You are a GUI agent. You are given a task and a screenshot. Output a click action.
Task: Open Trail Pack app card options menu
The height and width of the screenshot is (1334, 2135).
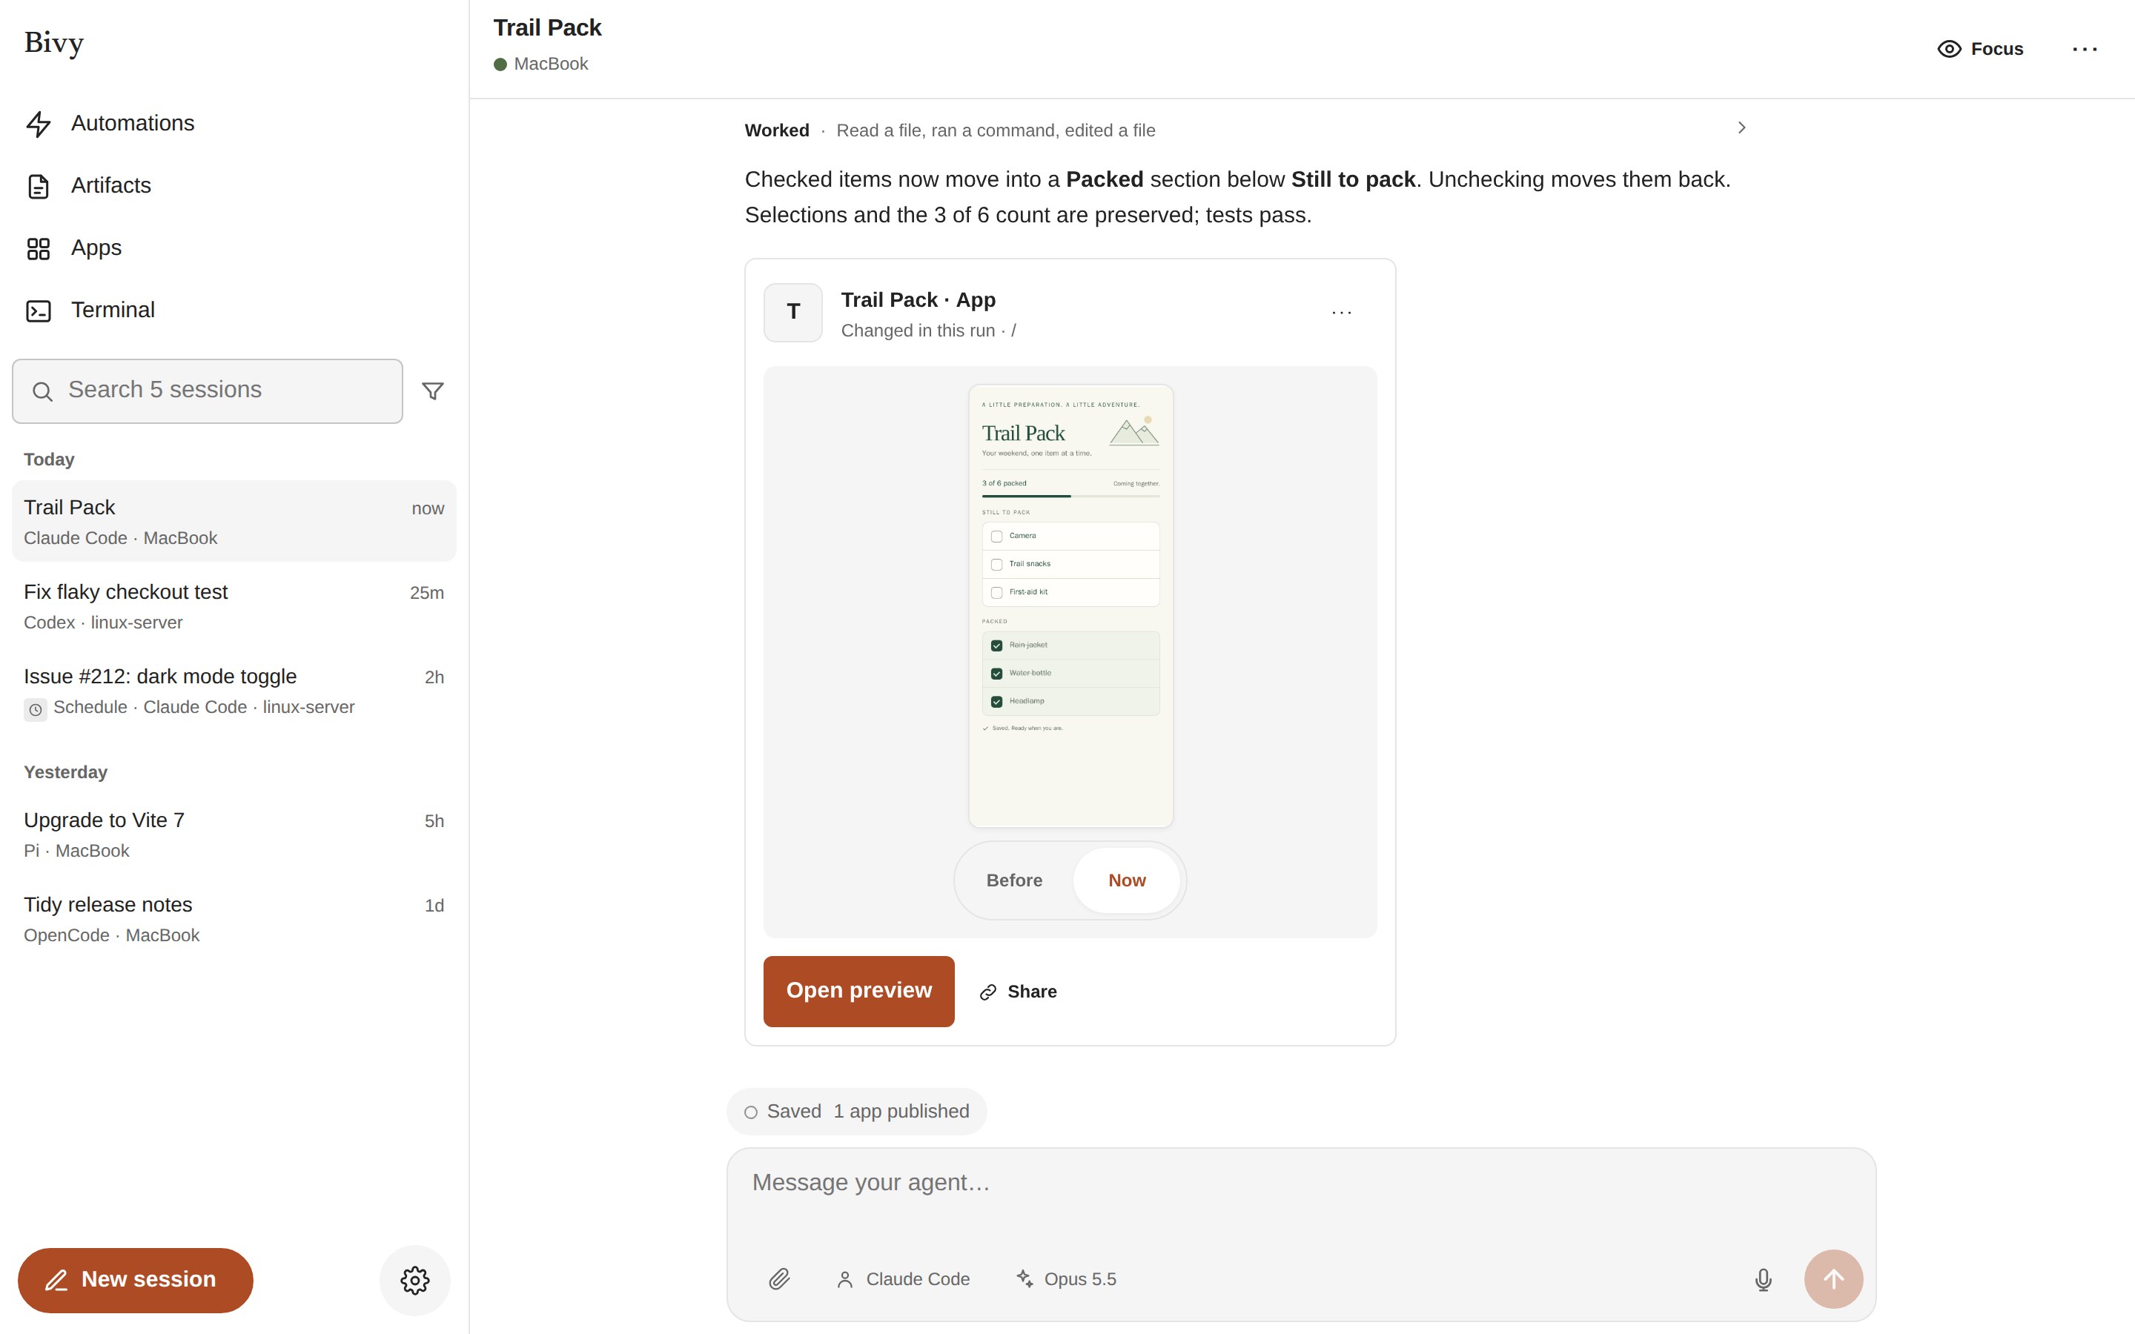[x=1341, y=312]
